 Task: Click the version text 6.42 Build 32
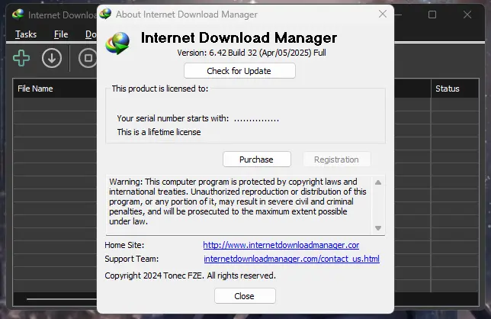(x=252, y=53)
